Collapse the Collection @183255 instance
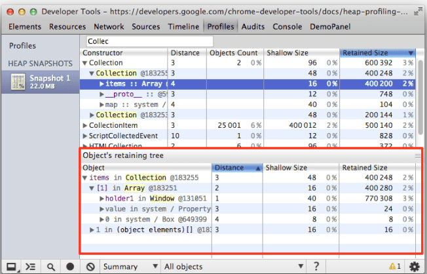This screenshot has width=427, height=274. click(92, 73)
